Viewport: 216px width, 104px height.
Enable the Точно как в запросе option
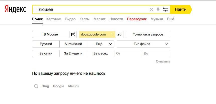pyautogui.click(x=148, y=34)
